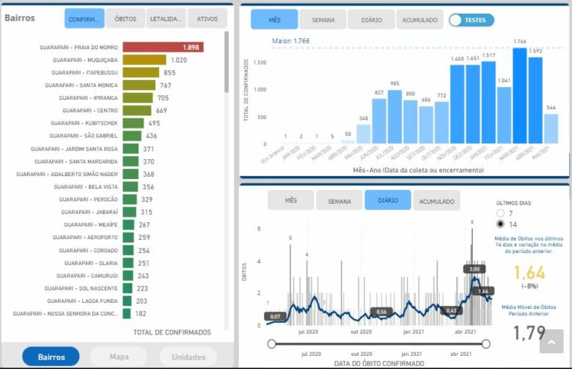Click the Mapa button at bottom
This screenshot has width=572, height=369.
pos(118,357)
